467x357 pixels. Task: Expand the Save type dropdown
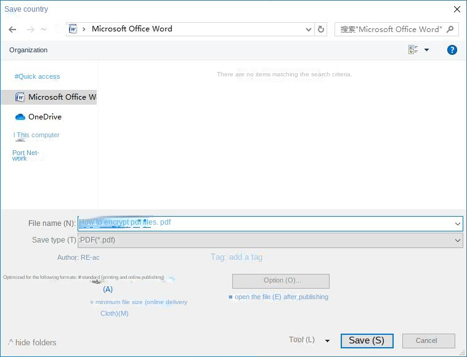457,241
